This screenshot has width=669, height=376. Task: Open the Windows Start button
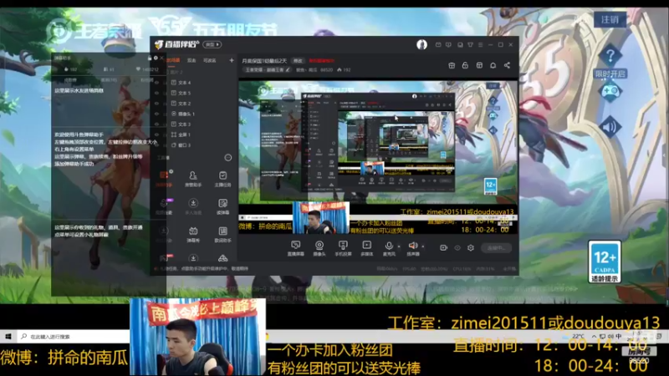[8, 337]
